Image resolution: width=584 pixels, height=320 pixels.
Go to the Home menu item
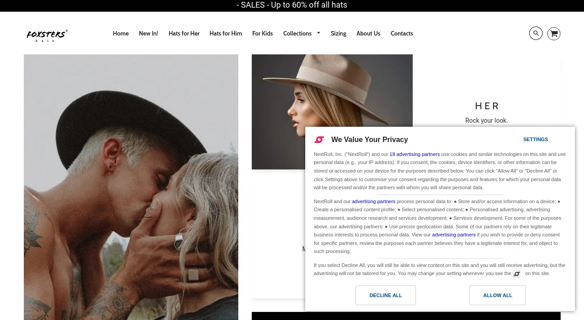pos(120,33)
